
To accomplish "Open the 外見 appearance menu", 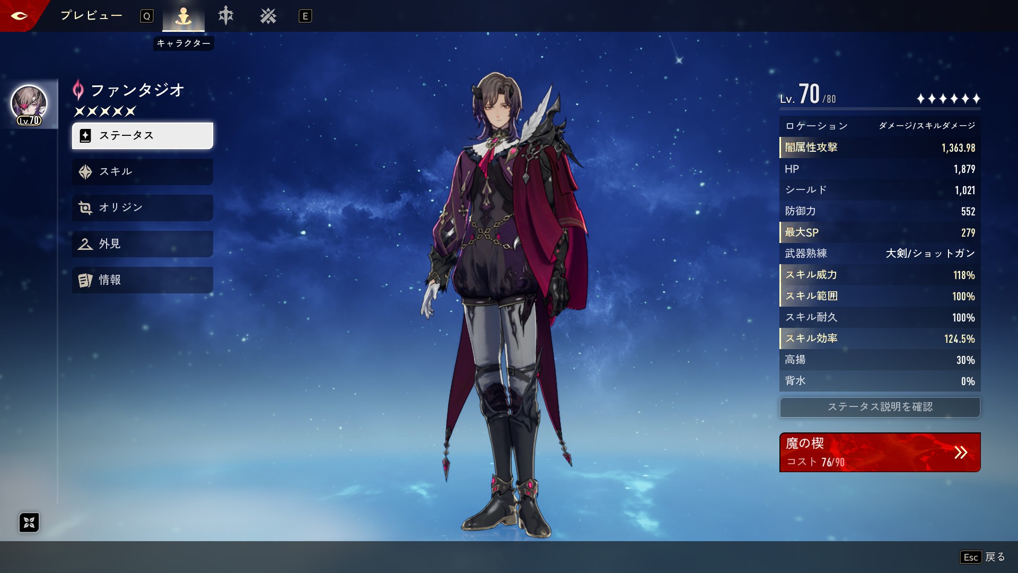I will pyautogui.click(x=142, y=244).
